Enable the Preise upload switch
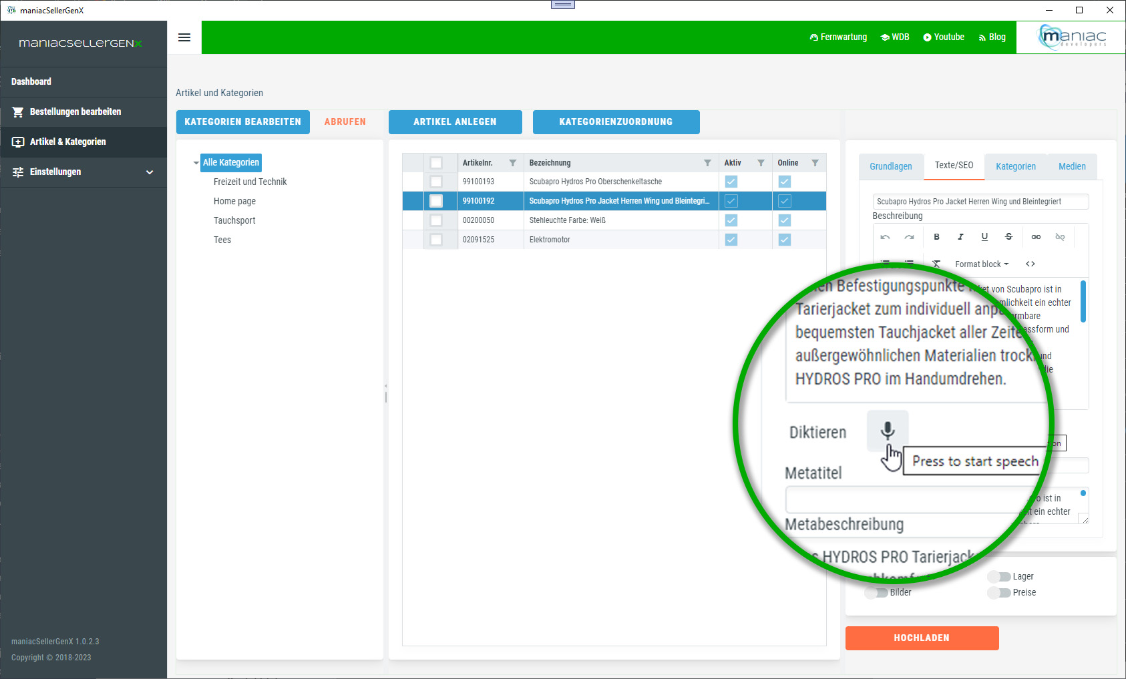Viewport: 1126px width, 679px height. pos(999,593)
